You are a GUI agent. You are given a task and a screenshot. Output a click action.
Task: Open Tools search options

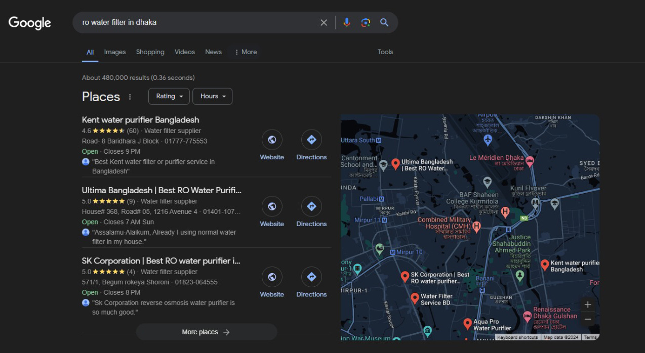385,52
